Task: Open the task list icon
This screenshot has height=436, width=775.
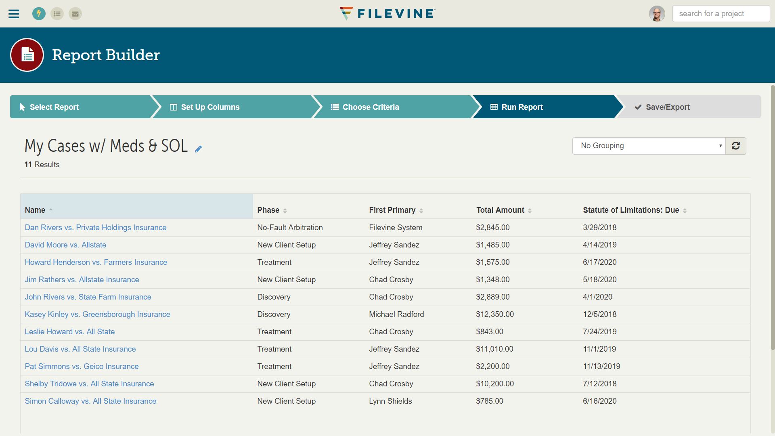Action: [x=57, y=13]
